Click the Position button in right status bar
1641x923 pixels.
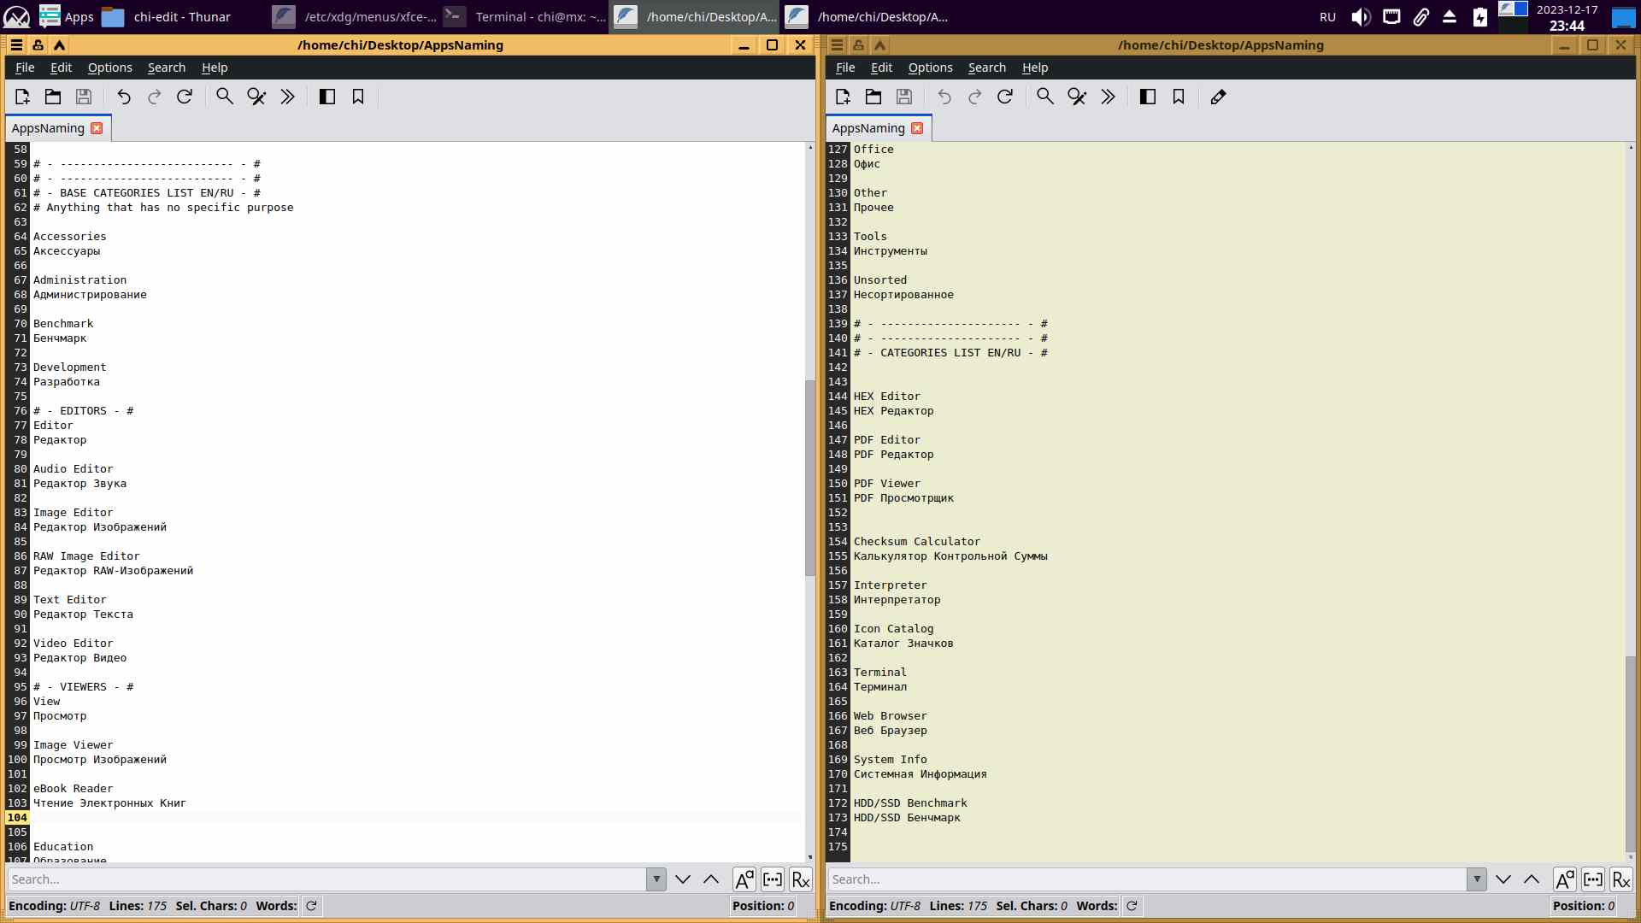tap(1583, 906)
